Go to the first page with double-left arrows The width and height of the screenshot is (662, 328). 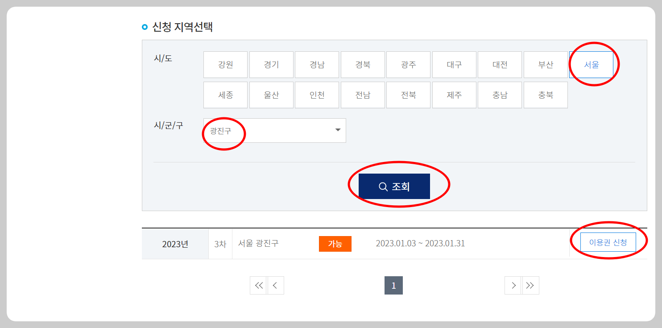tap(258, 286)
